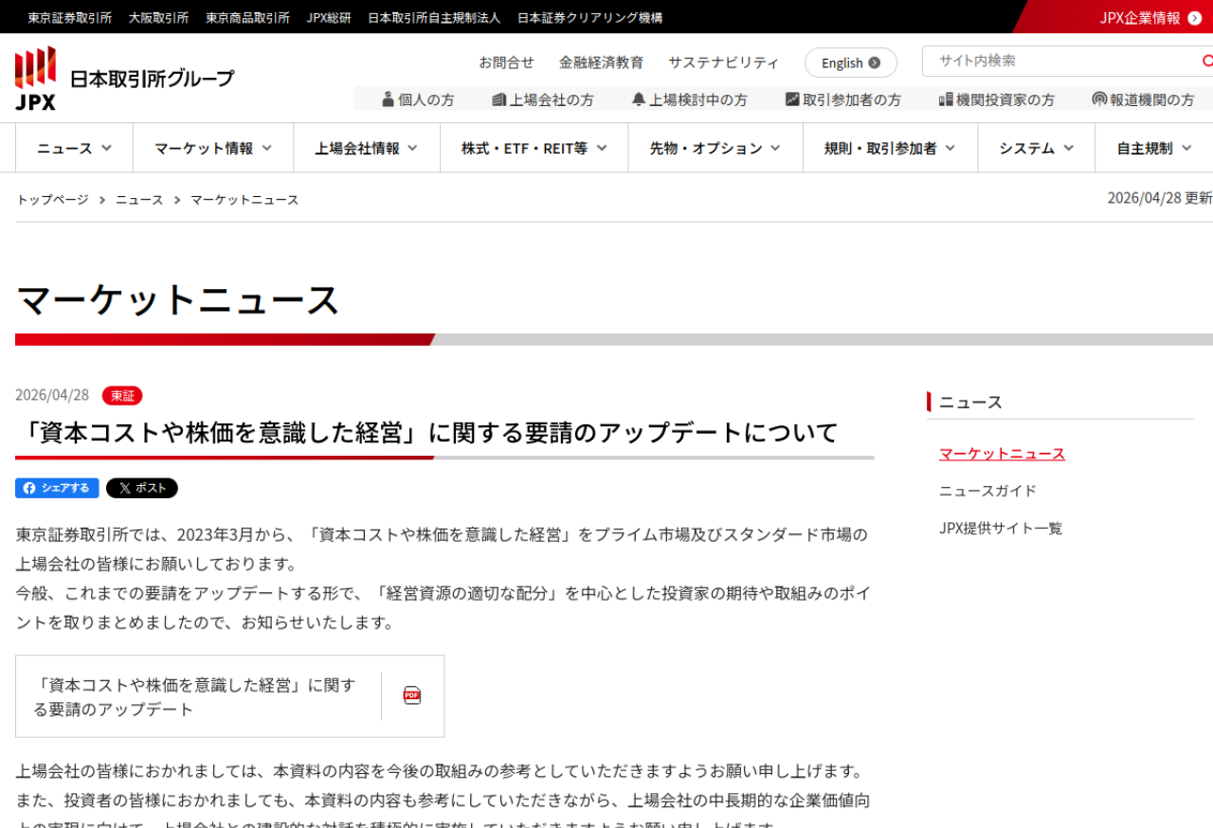
Task: Open 日本証券クリアリング機構 in the top bar
Action: [x=590, y=18]
